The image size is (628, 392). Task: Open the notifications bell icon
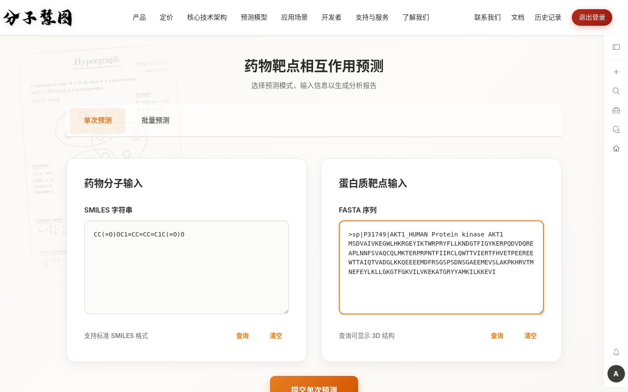pyautogui.click(x=616, y=352)
